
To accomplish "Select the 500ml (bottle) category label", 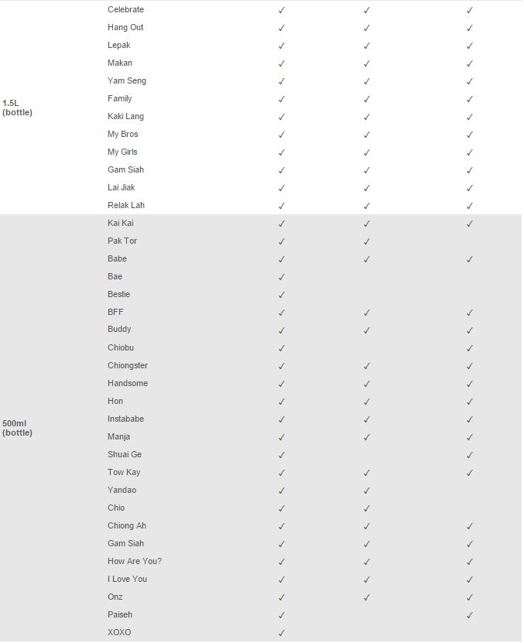I will coord(17,428).
